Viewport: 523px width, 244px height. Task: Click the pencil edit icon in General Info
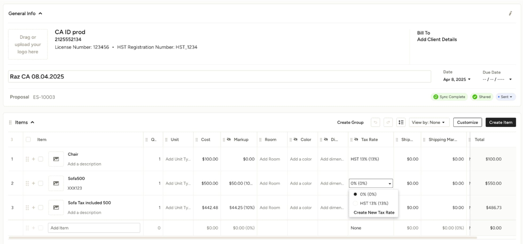(x=510, y=13)
